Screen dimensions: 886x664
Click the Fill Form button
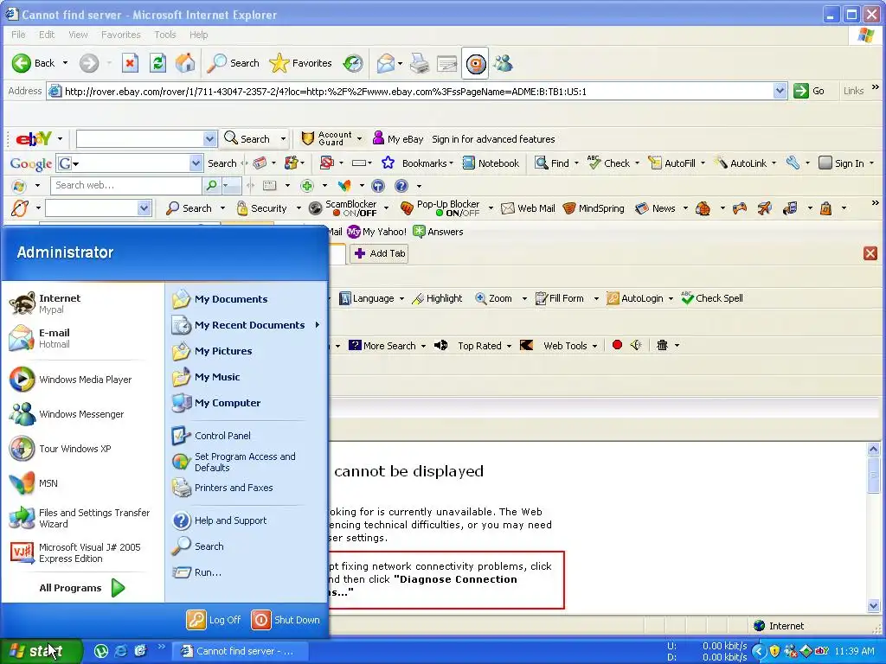point(560,298)
